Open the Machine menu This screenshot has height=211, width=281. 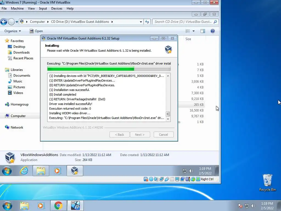(x=17, y=9)
